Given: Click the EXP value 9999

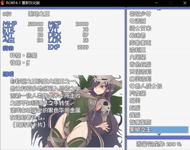Looking at the screenshot, I should tap(83, 47).
